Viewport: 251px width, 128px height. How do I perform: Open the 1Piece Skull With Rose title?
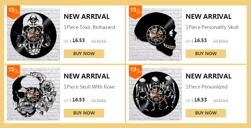[89, 87]
